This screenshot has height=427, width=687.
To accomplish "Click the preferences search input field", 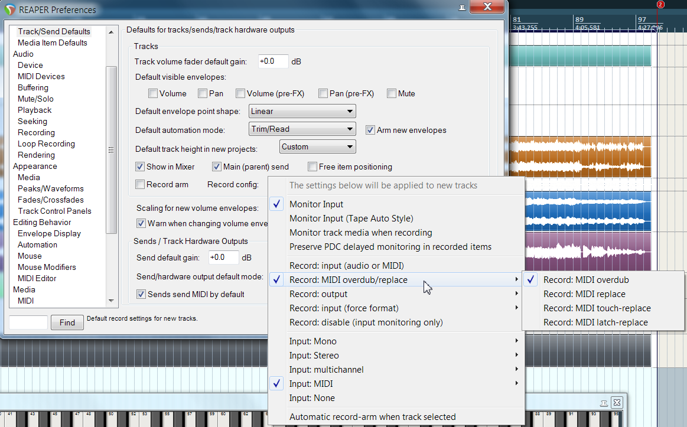I will [x=28, y=322].
